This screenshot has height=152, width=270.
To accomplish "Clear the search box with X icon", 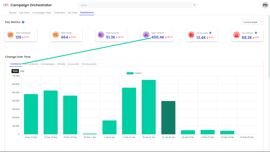I will click(195, 5).
